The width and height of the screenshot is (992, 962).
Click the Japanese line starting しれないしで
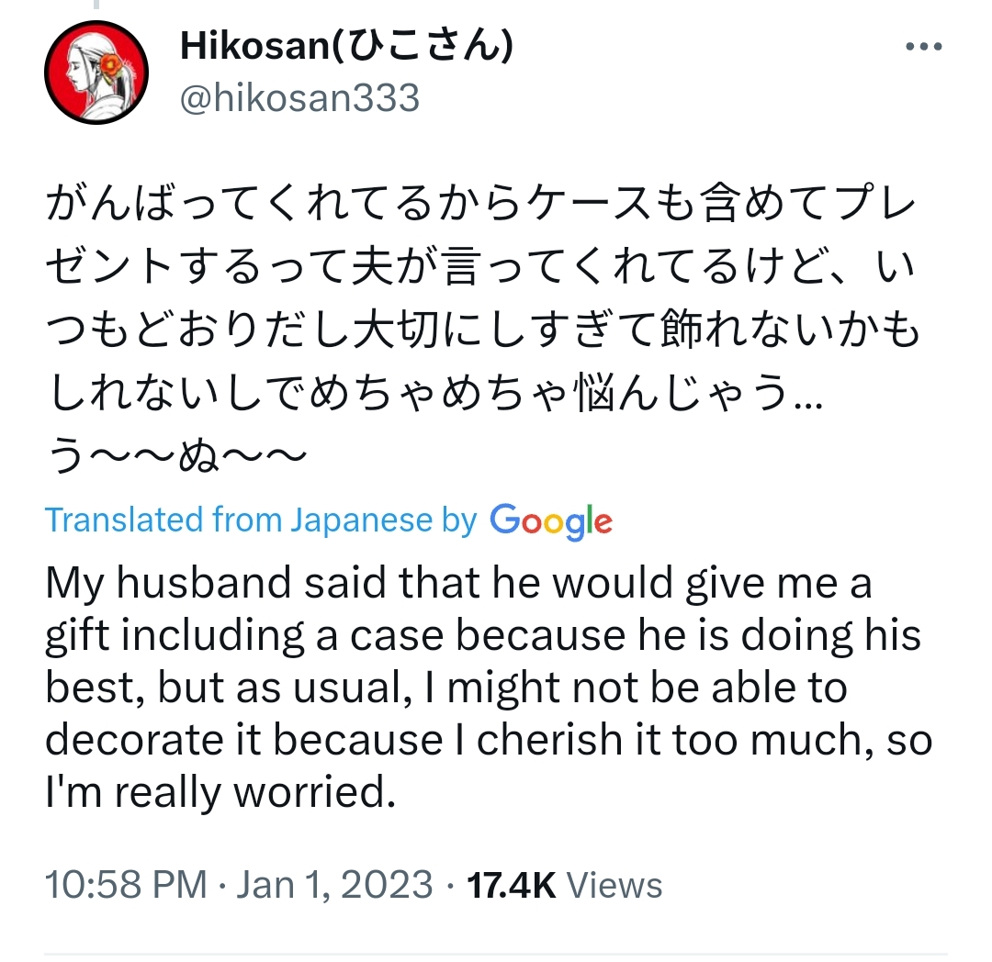(x=434, y=393)
